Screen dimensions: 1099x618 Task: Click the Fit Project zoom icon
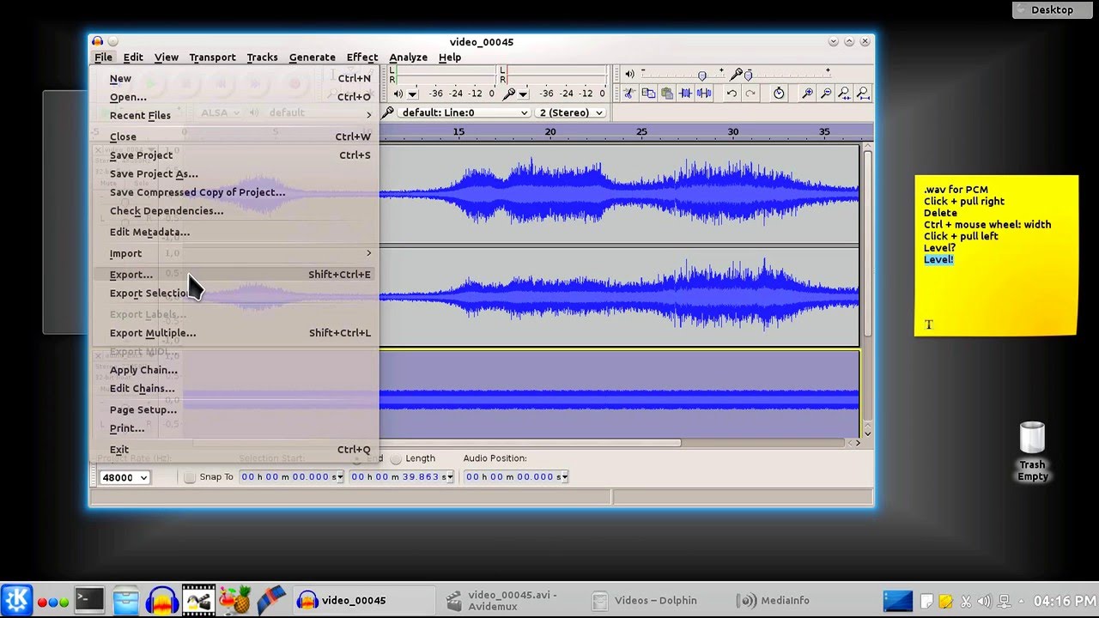coord(863,94)
